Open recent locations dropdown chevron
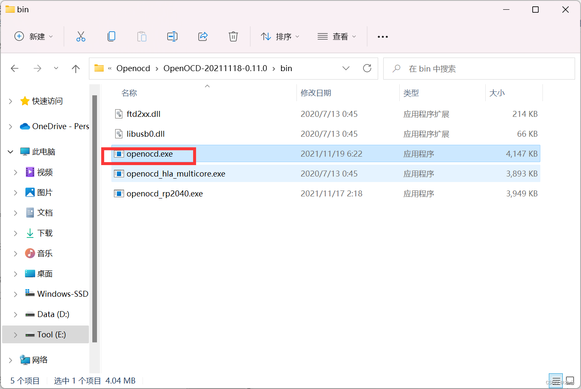 (56, 68)
